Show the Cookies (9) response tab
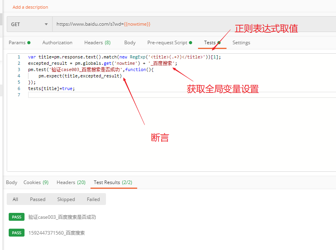This screenshot has height=250, width=336. click(x=36, y=182)
